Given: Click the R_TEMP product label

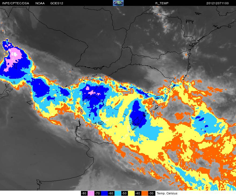Looking at the screenshot, I should click(x=162, y=3).
